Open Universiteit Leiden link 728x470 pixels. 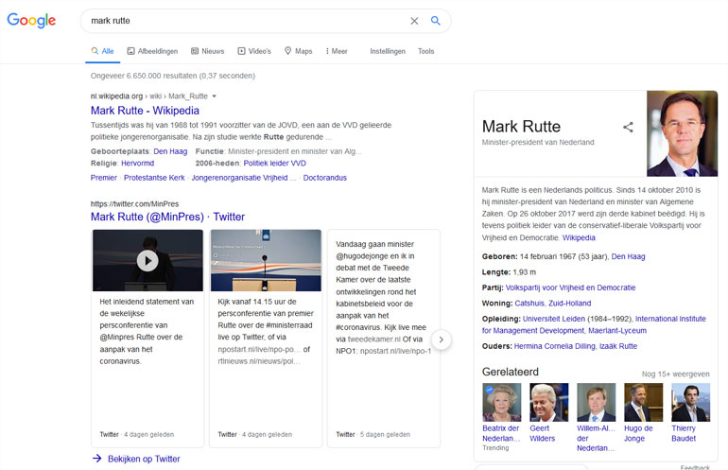pyautogui.click(x=554, y=319)
